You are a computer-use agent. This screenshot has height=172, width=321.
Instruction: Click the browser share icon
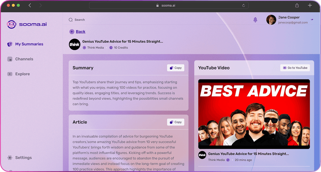tap(297, 5)
